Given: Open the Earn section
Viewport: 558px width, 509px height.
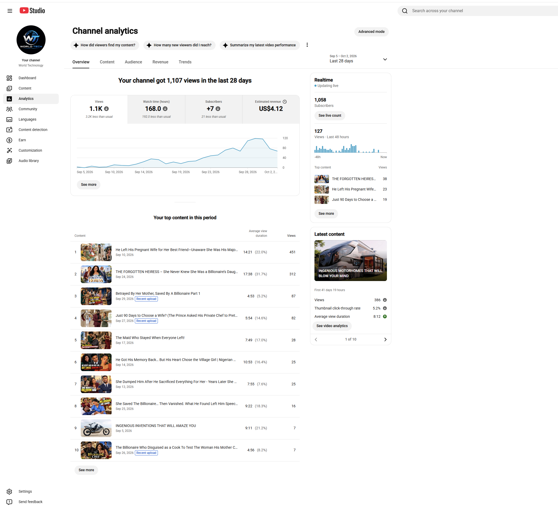Looking at the screenshot, I should 31,140.
